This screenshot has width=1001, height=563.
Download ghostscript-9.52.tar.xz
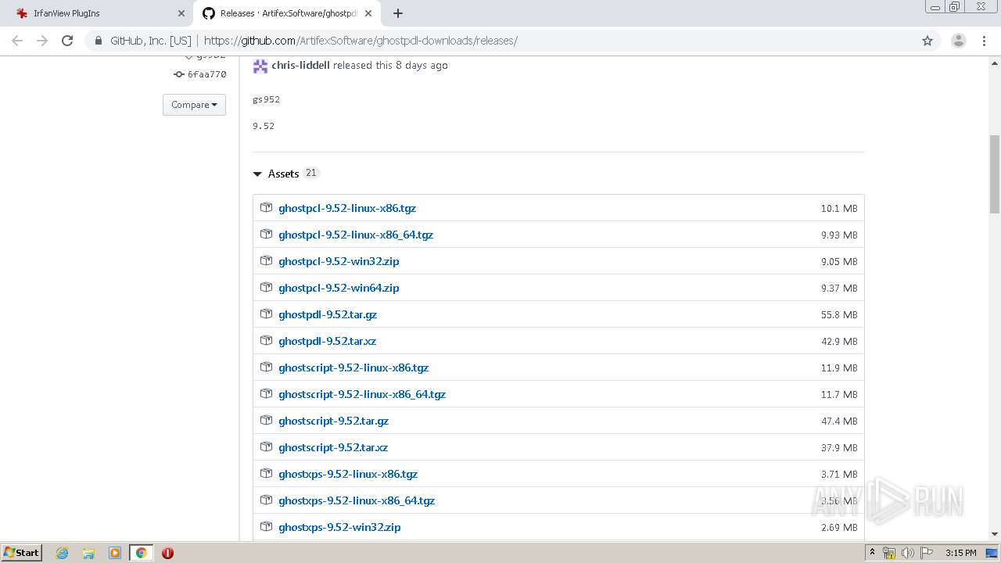point(333,447)
